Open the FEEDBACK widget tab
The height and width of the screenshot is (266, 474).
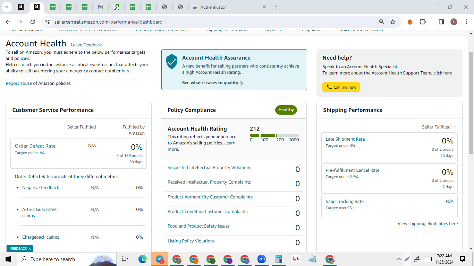pos(18,249)
